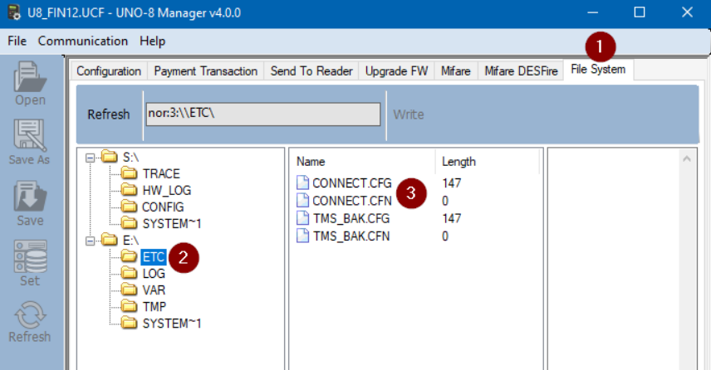Click the TMP folder label
Screen dimensions: 711x370
tap(154, 307)
